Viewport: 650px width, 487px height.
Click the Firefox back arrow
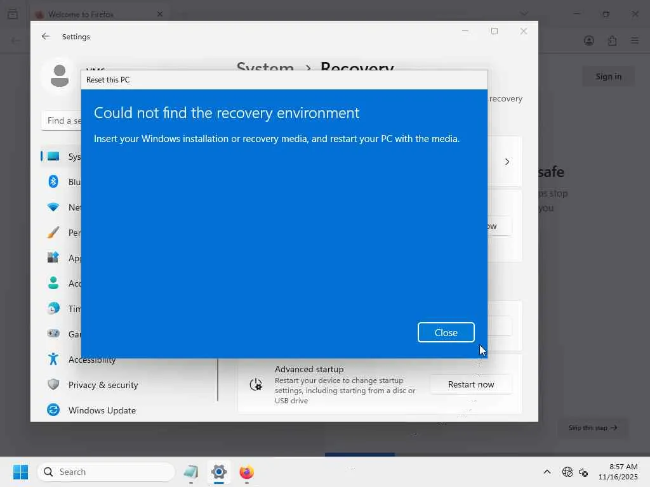[x=15, y=41]
